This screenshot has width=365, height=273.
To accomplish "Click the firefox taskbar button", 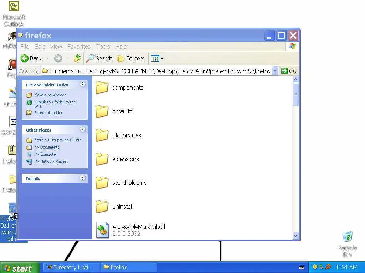I will [128, 267].
